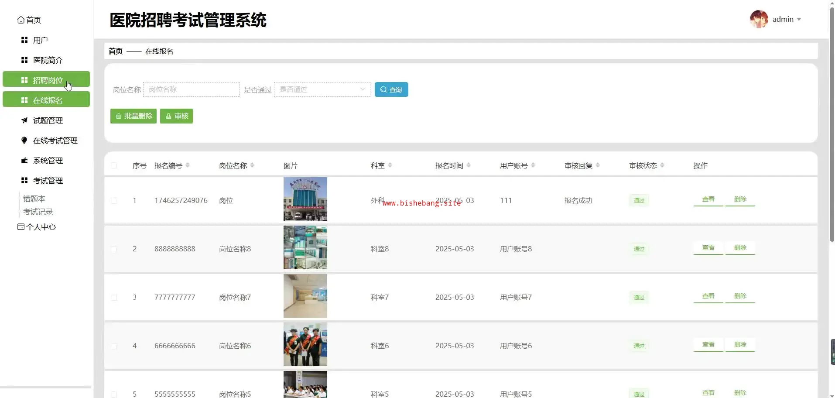Go to 考试记录 submenu item
The height and width of the screenshot is (398, 835).
click(x=38, y=212)
